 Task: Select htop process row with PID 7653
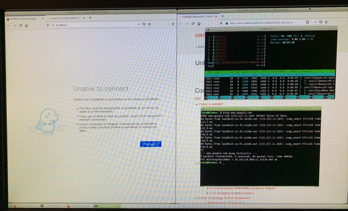(270, 88)
